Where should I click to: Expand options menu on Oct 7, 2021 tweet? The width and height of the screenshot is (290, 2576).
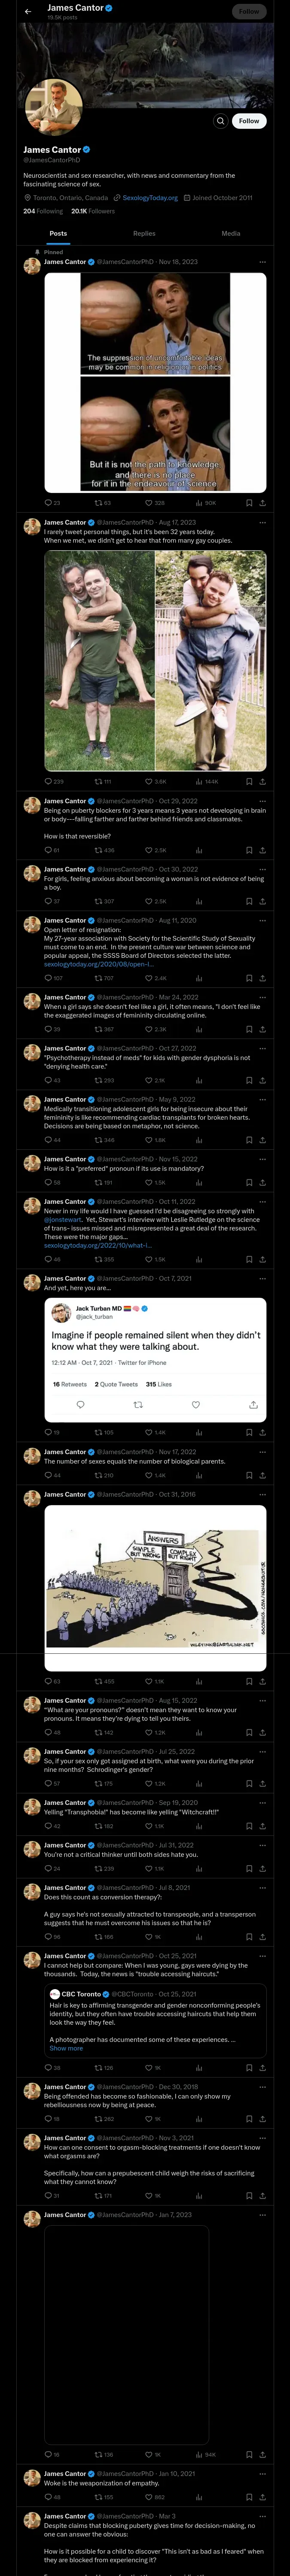[x=263, y=1278]
